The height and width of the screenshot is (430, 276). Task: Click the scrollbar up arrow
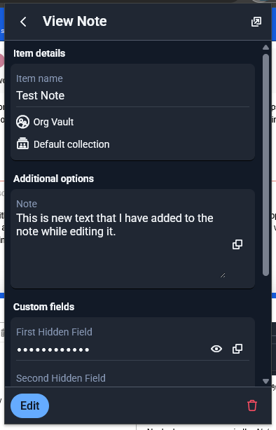(x=265, y=48)
